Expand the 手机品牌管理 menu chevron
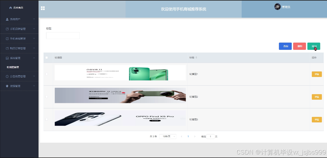This screenshot has height=158, width=327. pos(34,29)
